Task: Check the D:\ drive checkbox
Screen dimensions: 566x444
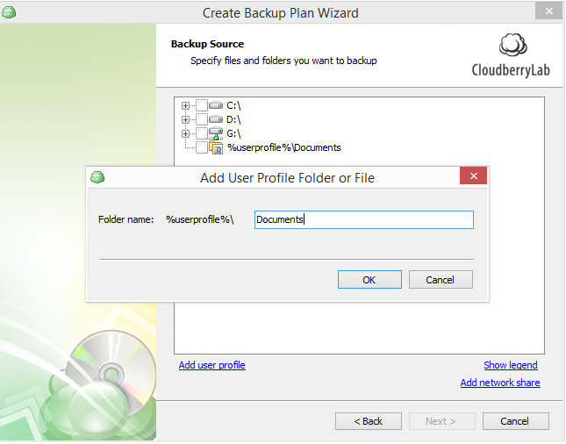Action: point(202,119)
